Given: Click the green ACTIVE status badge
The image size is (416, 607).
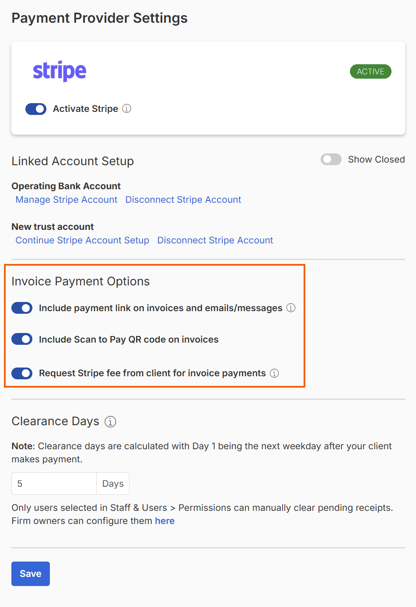Looking at the screenshot, I should (x=371, y=71).
